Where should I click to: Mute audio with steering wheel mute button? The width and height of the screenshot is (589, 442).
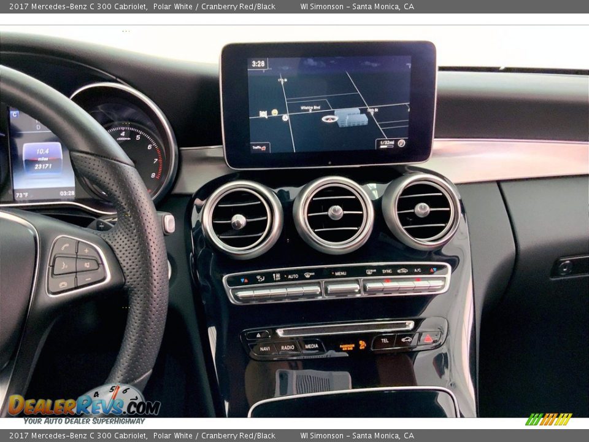[87, 265]
